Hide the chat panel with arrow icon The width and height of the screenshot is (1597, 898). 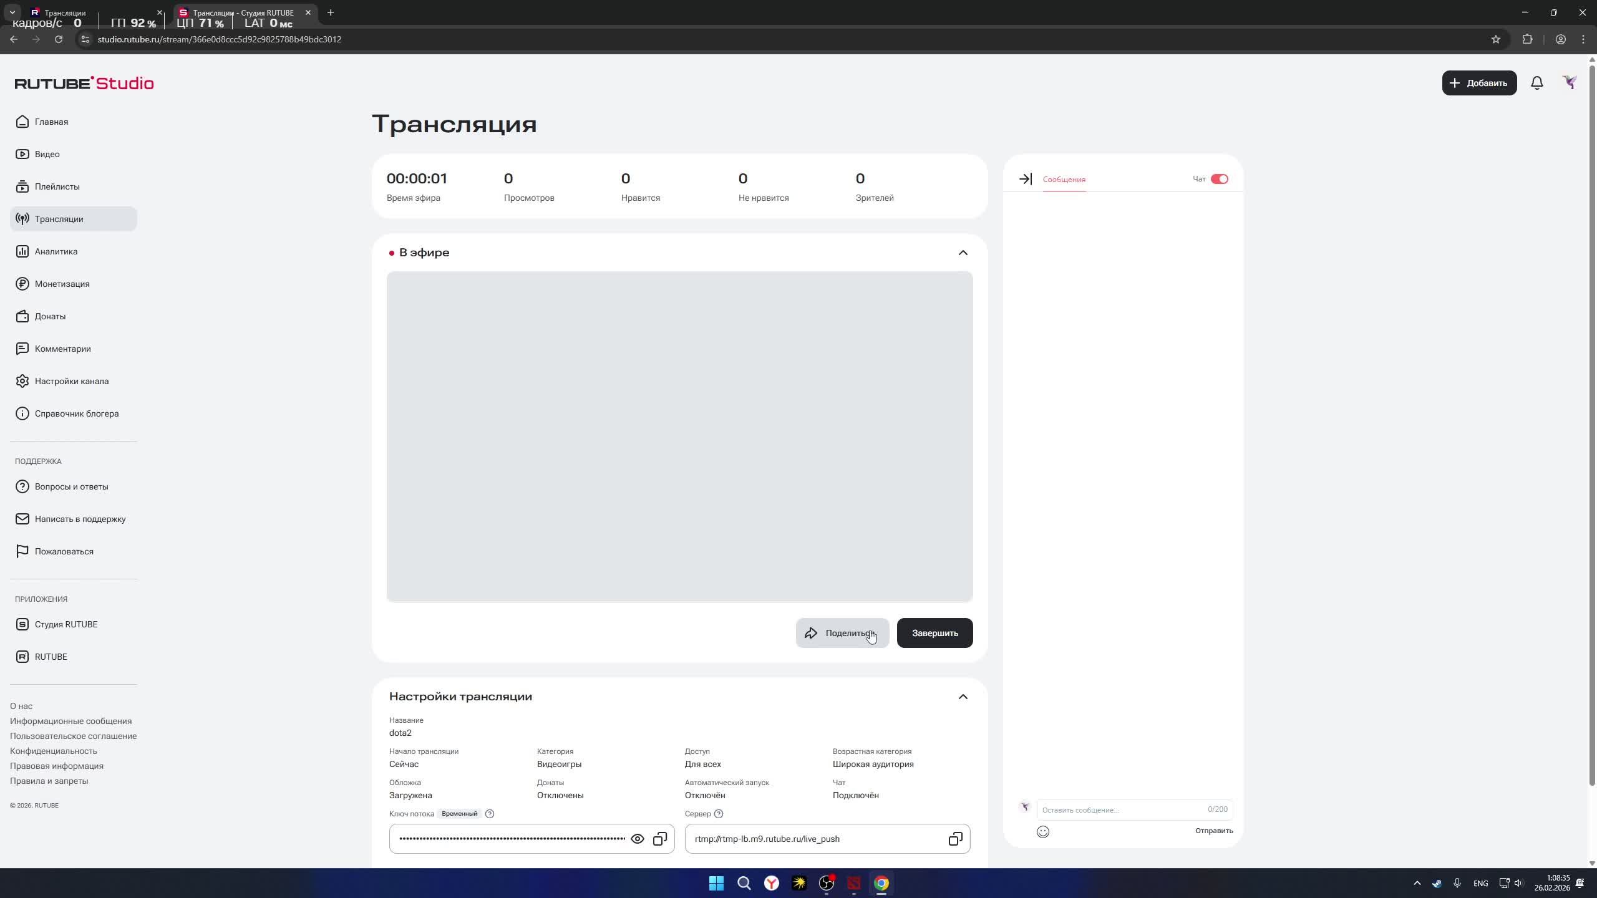point(1025,179)
